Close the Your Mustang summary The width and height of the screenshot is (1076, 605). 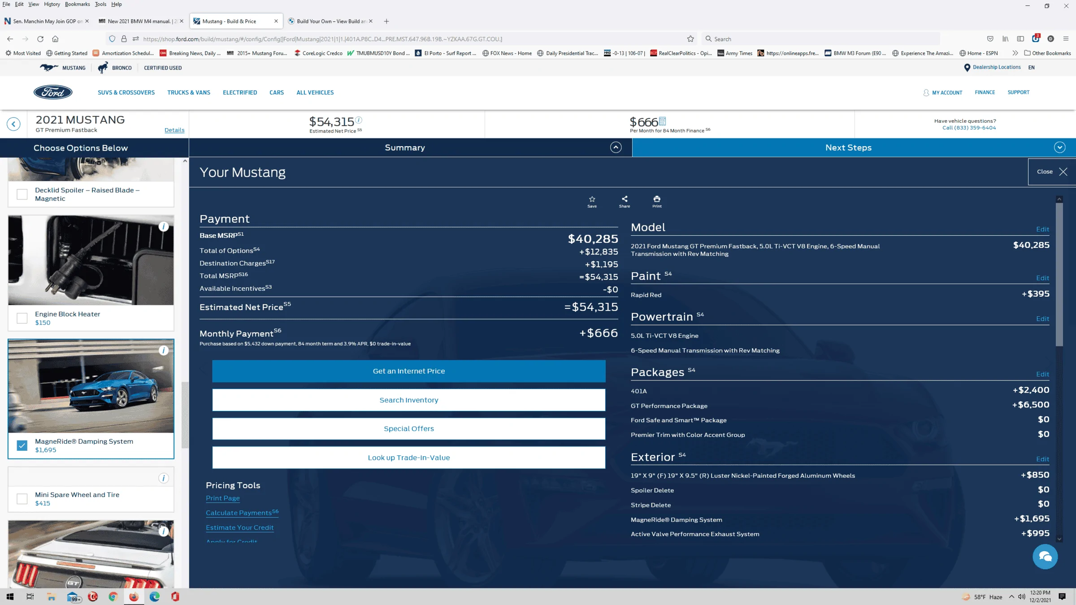point(1052,172)
